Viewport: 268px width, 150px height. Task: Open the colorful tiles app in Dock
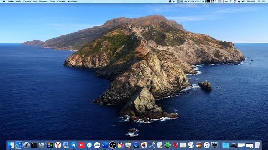click(x=50, y=145)
